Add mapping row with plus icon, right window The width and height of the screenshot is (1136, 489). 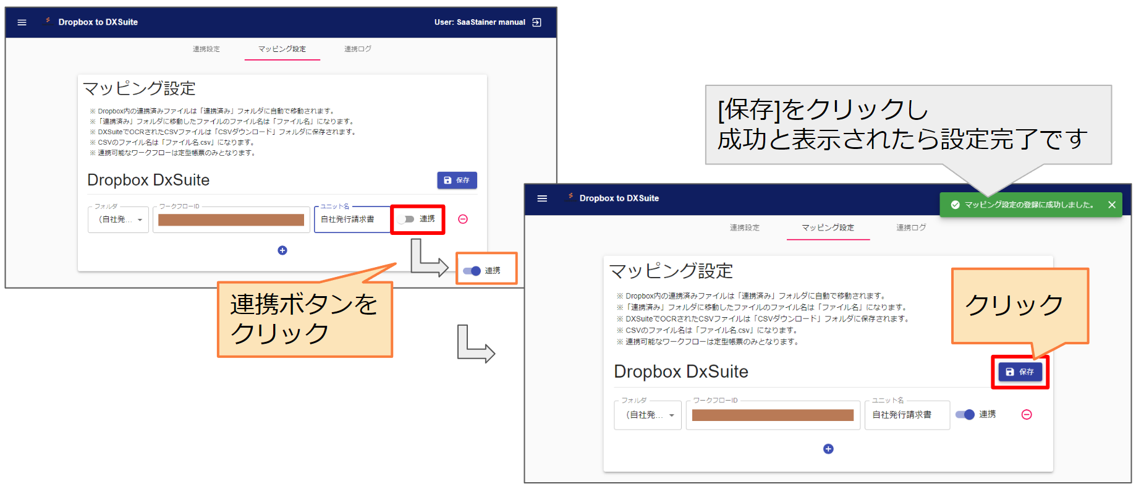click(x=829, y=449)
